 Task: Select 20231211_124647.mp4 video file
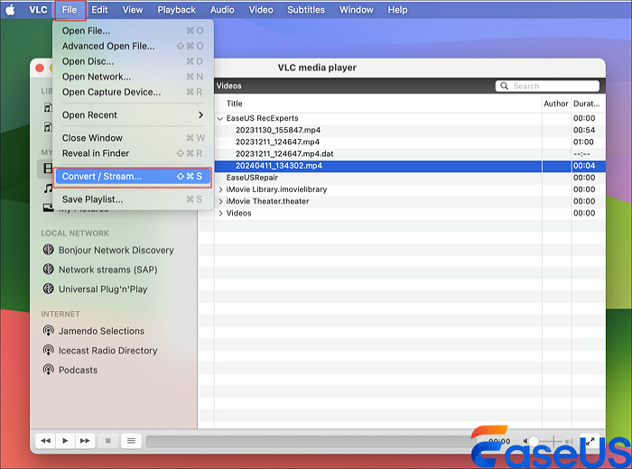(277, 142)
